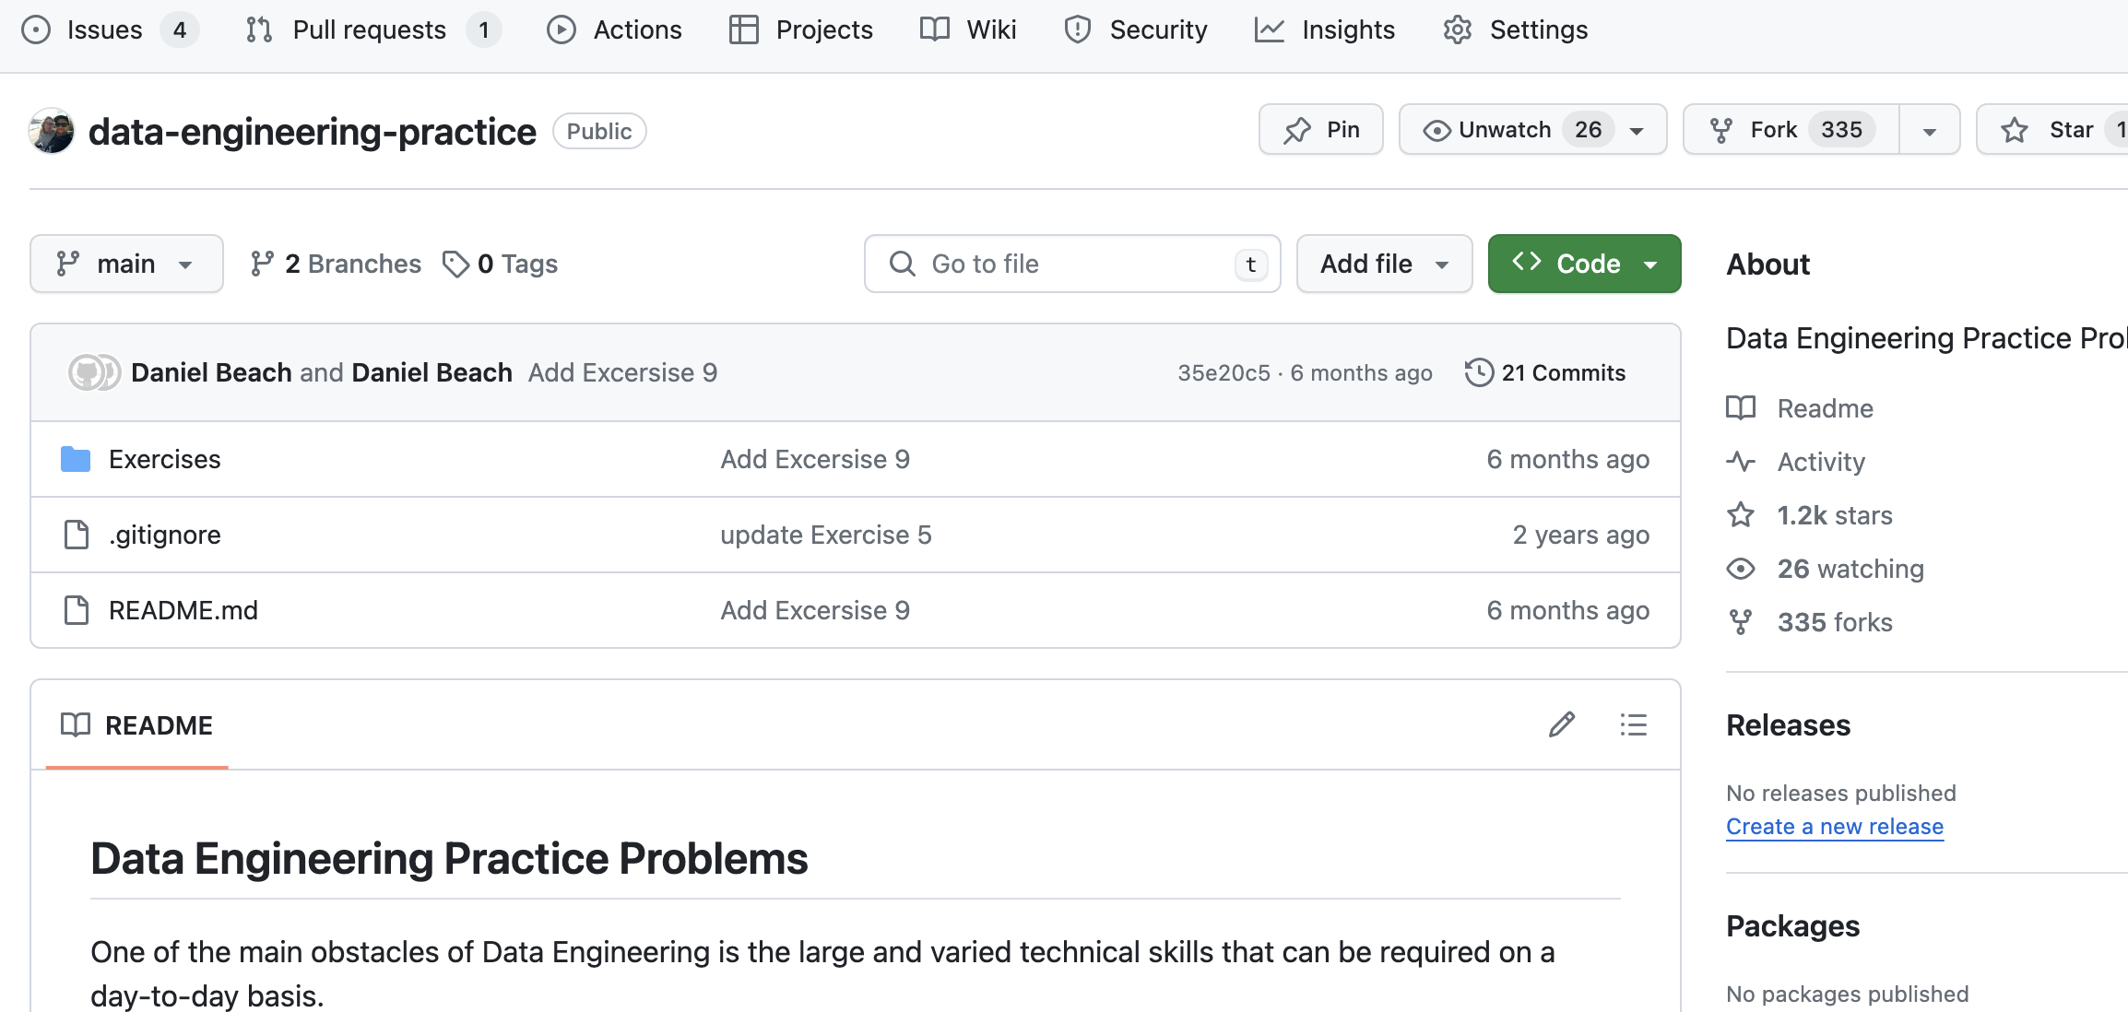Open the commit history clock icon
This screenshot has height=1012, width=2128.
(1479, 372)
